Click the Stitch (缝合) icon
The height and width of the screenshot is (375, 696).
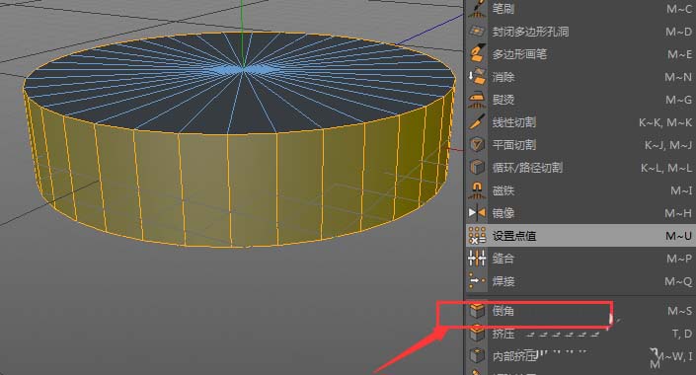477,259
